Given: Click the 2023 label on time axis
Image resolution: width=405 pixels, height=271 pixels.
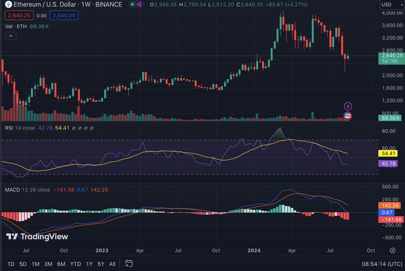Looking at the screenshot, I should point(102,250).
